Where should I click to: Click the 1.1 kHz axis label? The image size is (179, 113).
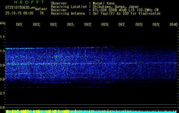[2, 37]
